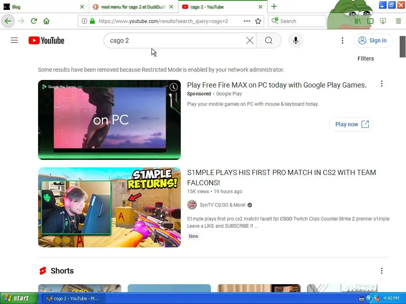
Task: Close the csgo 2 - YouTube tab
Action: [260, 7]
